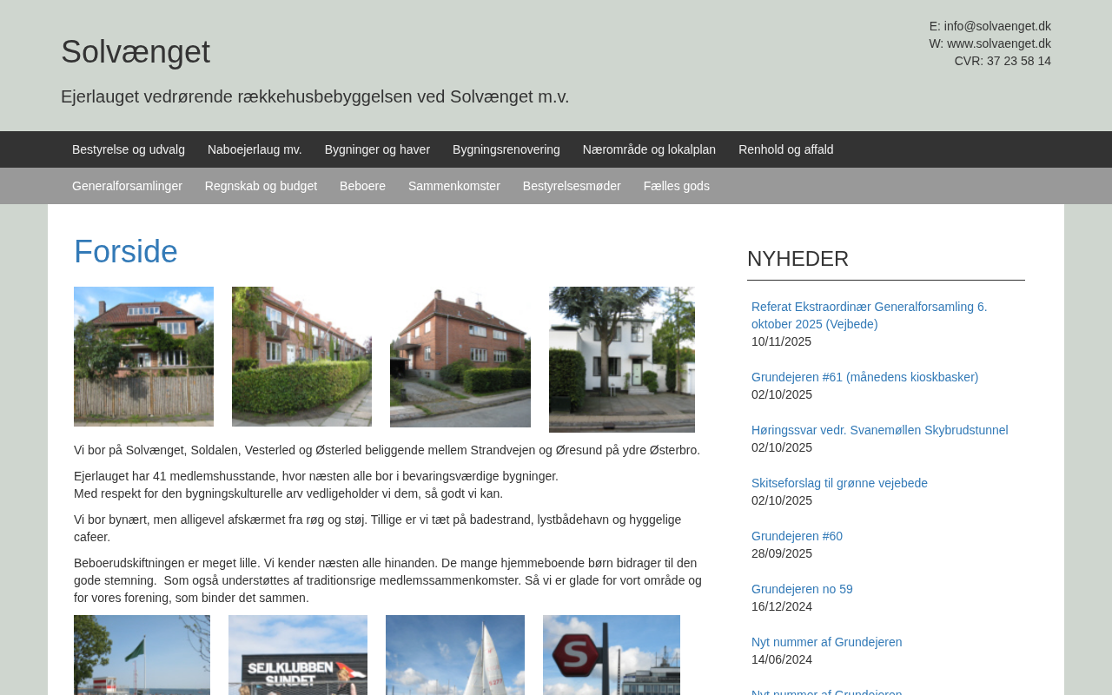Click the paragraph starting 'Beboerudskiftningen er meget lille'

[x=387, y=580]
